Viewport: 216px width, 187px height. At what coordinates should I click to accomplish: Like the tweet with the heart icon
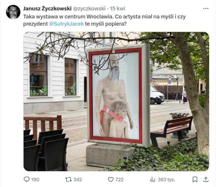[x=111, y=179]
